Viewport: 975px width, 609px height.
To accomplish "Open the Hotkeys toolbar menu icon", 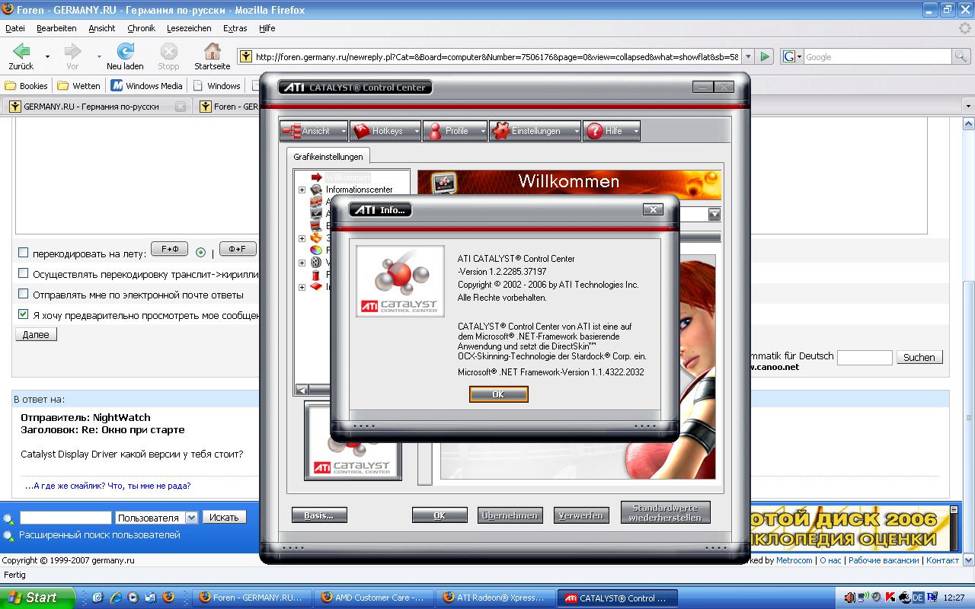I will pyautogui.click(x=361, y=131).
